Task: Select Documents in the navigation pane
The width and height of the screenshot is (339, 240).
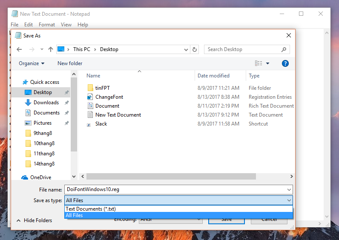Action: 46,113
